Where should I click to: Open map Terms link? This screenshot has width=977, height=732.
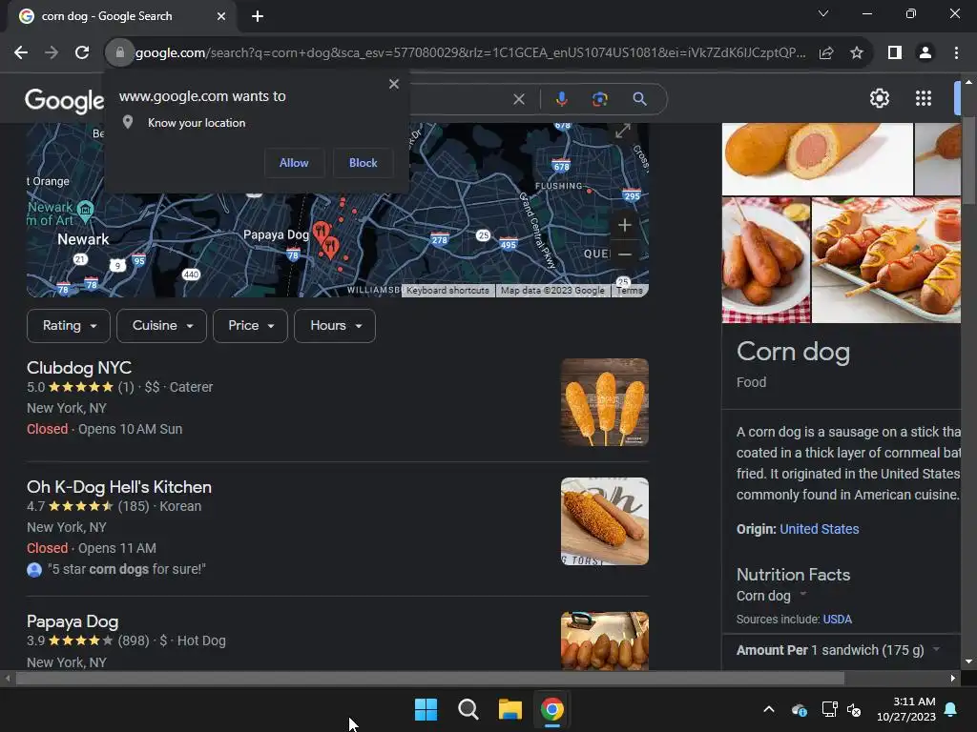tap(630, 291)
